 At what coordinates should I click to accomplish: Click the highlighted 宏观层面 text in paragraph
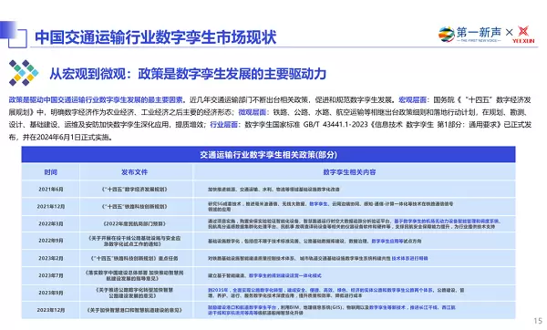(x=412, y=99)
